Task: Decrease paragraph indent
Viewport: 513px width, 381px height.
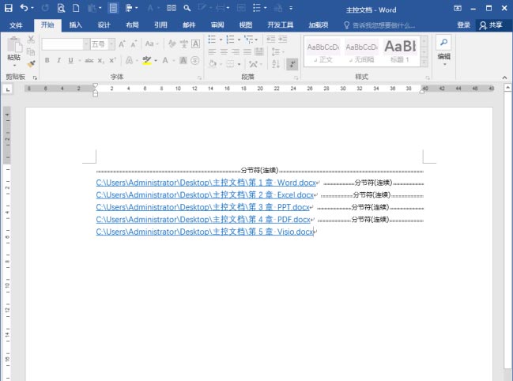Action: click(x=270, y=40)
